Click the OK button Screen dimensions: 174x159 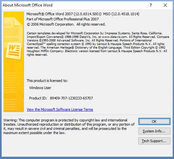[154, 121]
